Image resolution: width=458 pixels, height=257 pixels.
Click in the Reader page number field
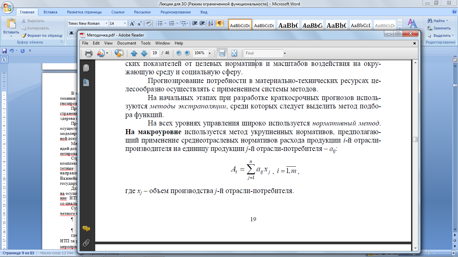155,53
